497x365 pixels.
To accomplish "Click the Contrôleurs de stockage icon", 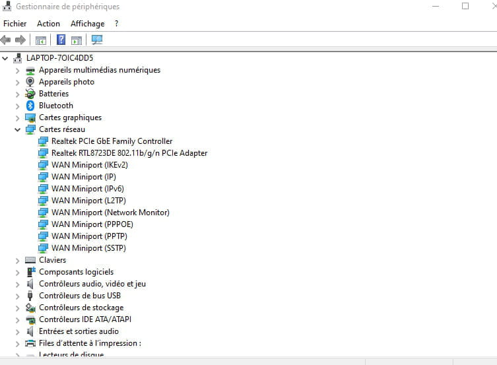I will point(30,308).
